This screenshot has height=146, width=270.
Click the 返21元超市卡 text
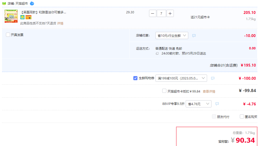tap(200, 17)
